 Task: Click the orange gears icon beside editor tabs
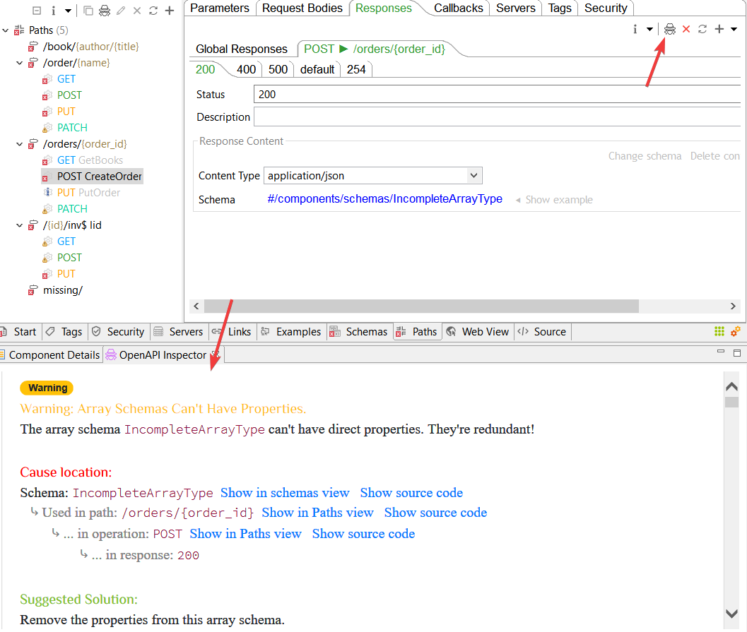click(x=736, y=331)
